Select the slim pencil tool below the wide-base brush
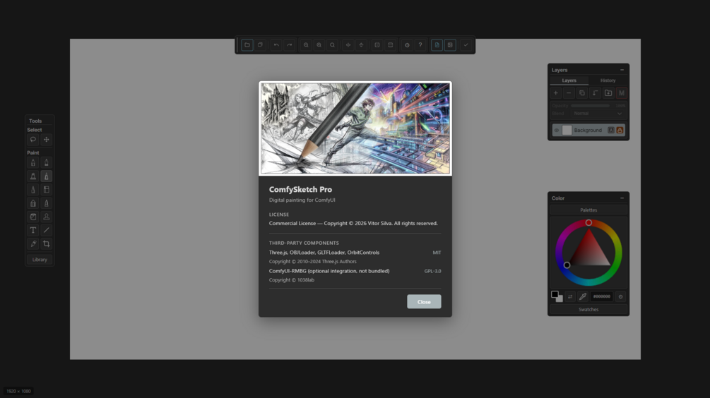Viewport: 710px width, 398px height. pyautogui.click(x=33, y=190)
